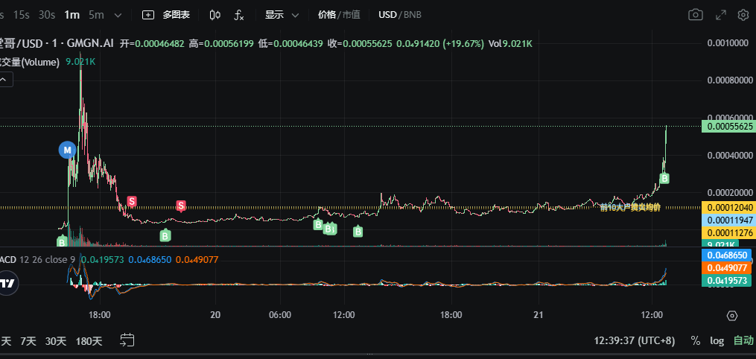Open the go-to-date calendar icon
756x359 pixels.
pyautogui.click(x=127, y=340)
